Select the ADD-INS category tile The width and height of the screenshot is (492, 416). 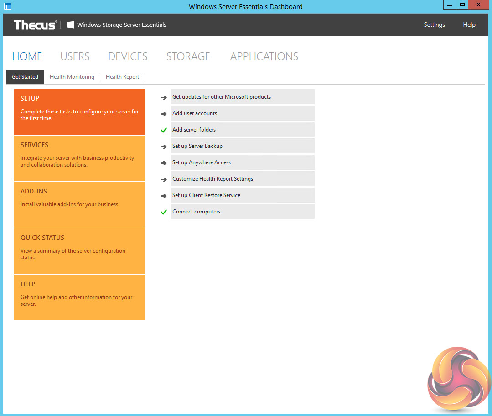point(79,205)
